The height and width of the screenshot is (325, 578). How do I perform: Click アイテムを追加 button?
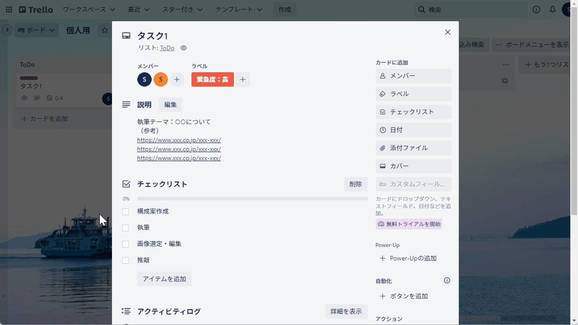pyautogui.click(x=164, y=279)
